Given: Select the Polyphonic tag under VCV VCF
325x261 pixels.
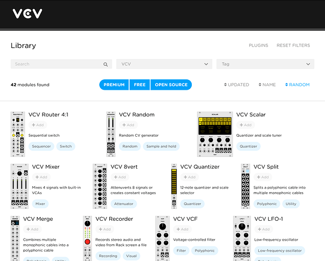Looking at the screenshot, I should tap(205, 251).
